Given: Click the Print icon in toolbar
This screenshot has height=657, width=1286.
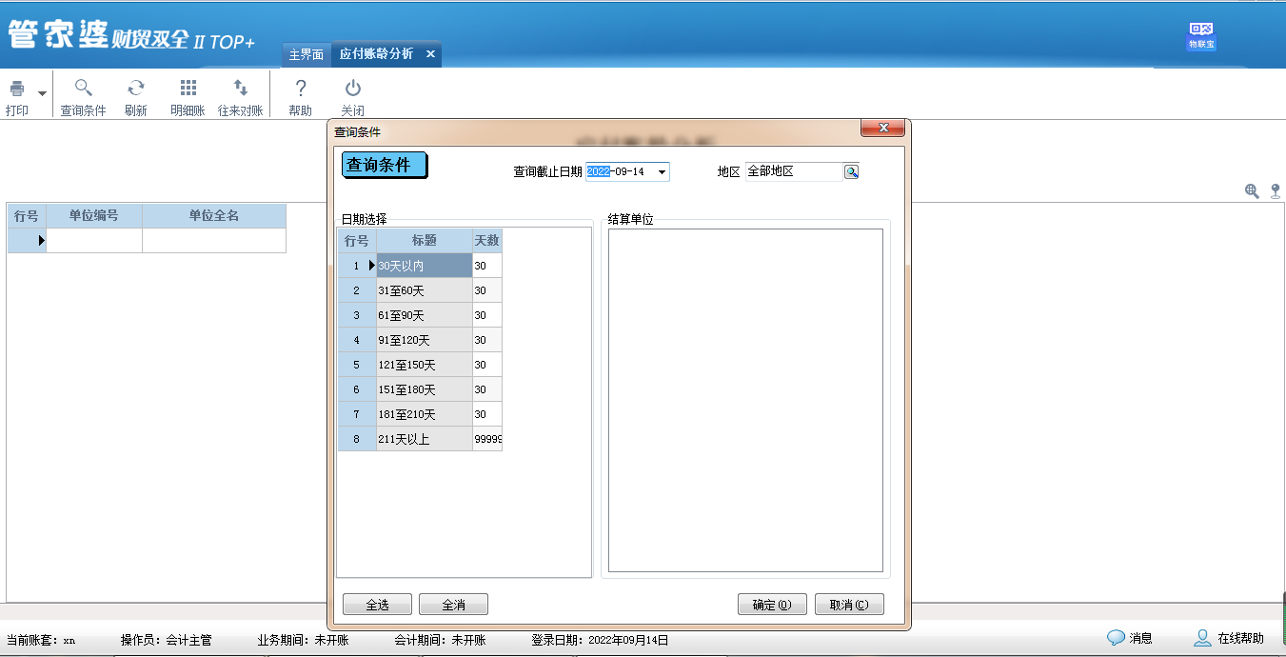Looking at the screenshot, I should click(x=17, y=90).
